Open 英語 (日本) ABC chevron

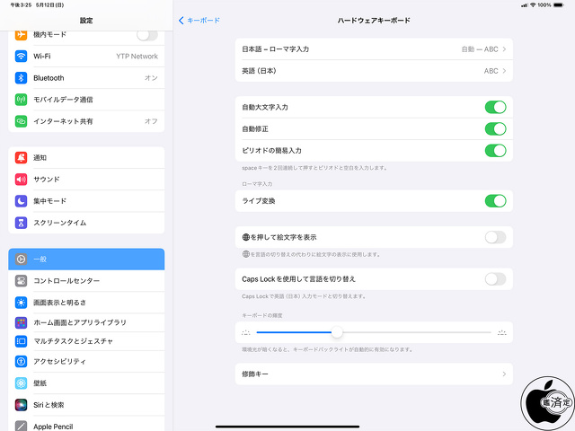(x=505, y=71)
